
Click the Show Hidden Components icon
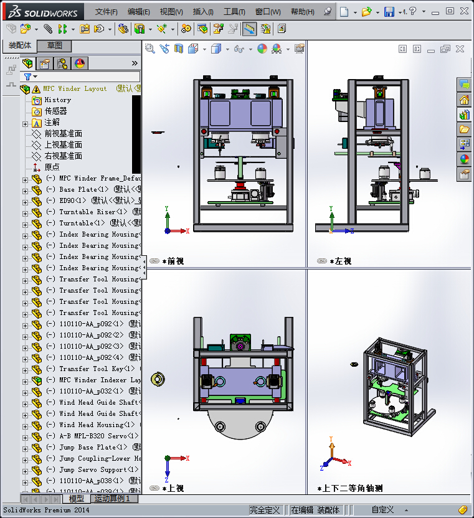click(x=123, y=29)
